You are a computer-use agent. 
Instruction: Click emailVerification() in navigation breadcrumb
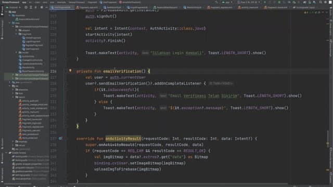(130, 2)
